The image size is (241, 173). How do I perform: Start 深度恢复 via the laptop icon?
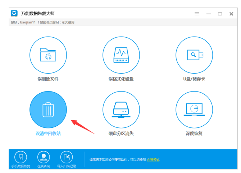194,109
